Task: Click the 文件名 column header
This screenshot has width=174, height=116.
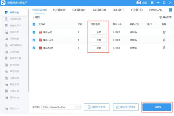Action: 42,24
